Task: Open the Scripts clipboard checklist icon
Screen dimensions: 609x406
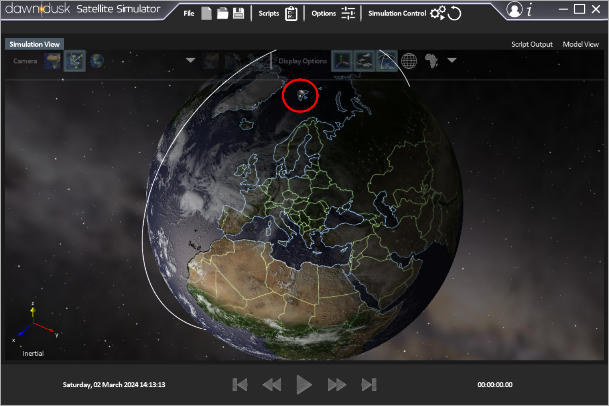Action: (x=291, y=13)
